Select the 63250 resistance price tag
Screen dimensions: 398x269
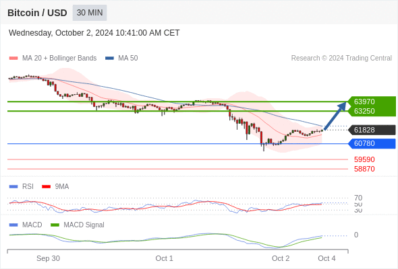372,111
